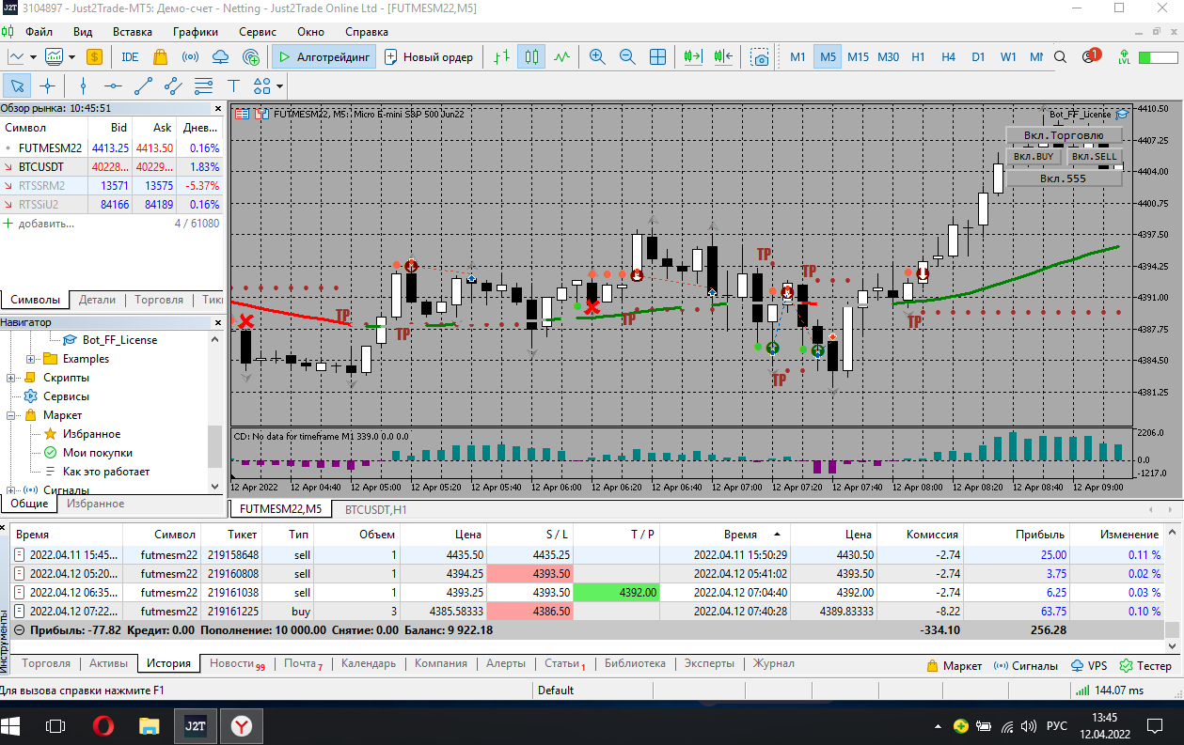
Task: Open the IDE (MetaEditor) toolbar icon
Action: (130, 56)
